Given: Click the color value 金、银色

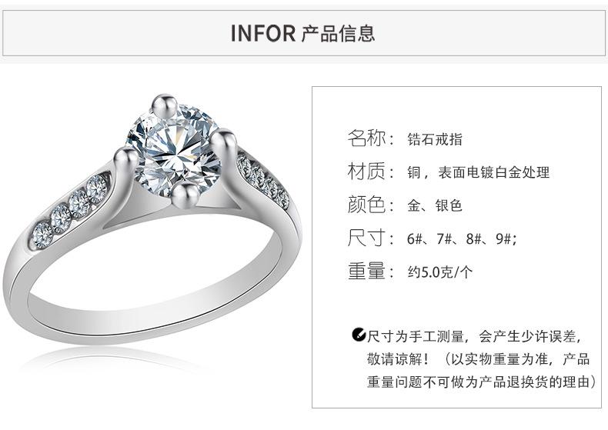Looking at the screenshot, I should pyautogui.click(x=435, y=205).
